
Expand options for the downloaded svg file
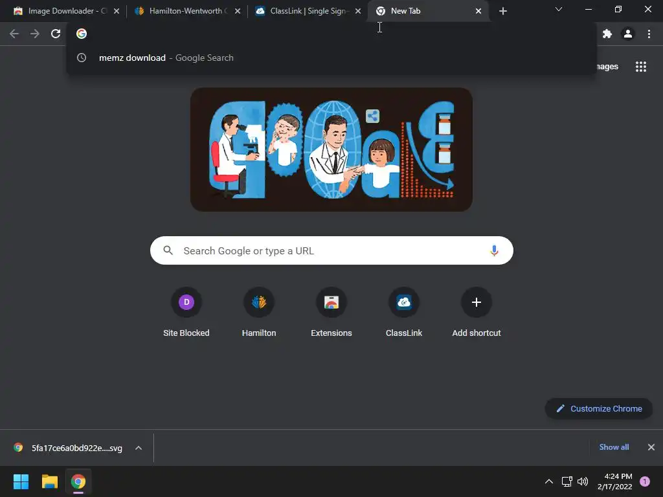[x=139, y=448]
